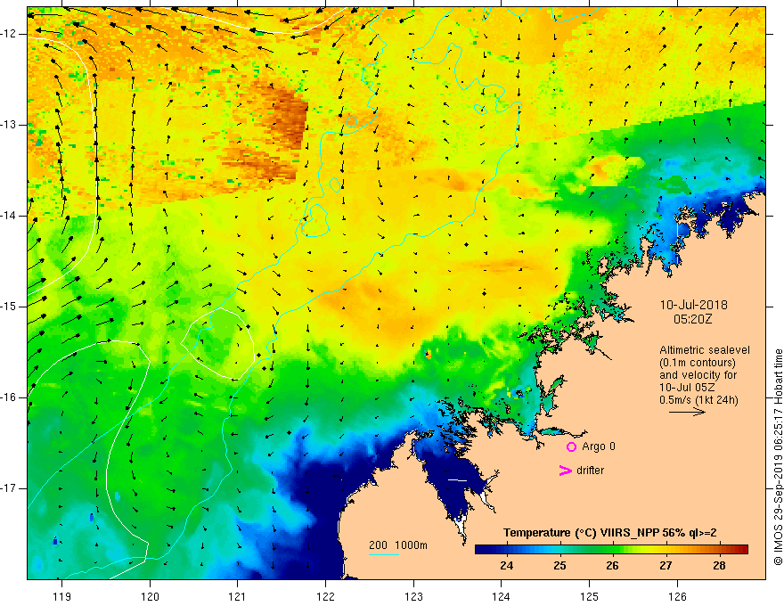Click the latitude label -15
This screenshot has height=606, width=784.
10,307
